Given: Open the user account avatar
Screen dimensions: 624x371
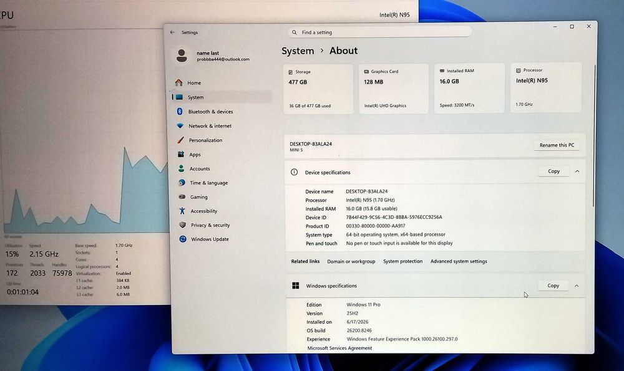Looking at the screenshot, I should pyautogui.click(x=182, y=55).
